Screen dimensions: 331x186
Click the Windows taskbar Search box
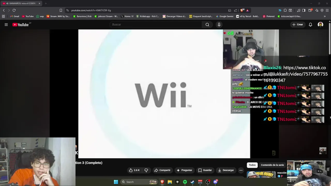coord(139,182)
